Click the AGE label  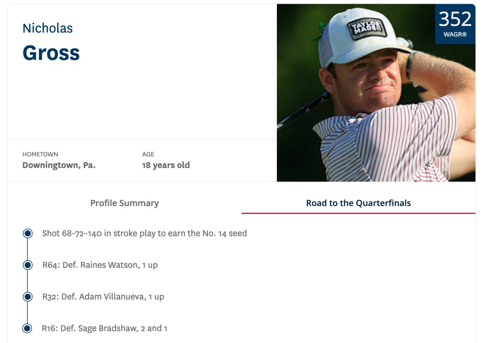pyautogui.click(x=148, y=154)
